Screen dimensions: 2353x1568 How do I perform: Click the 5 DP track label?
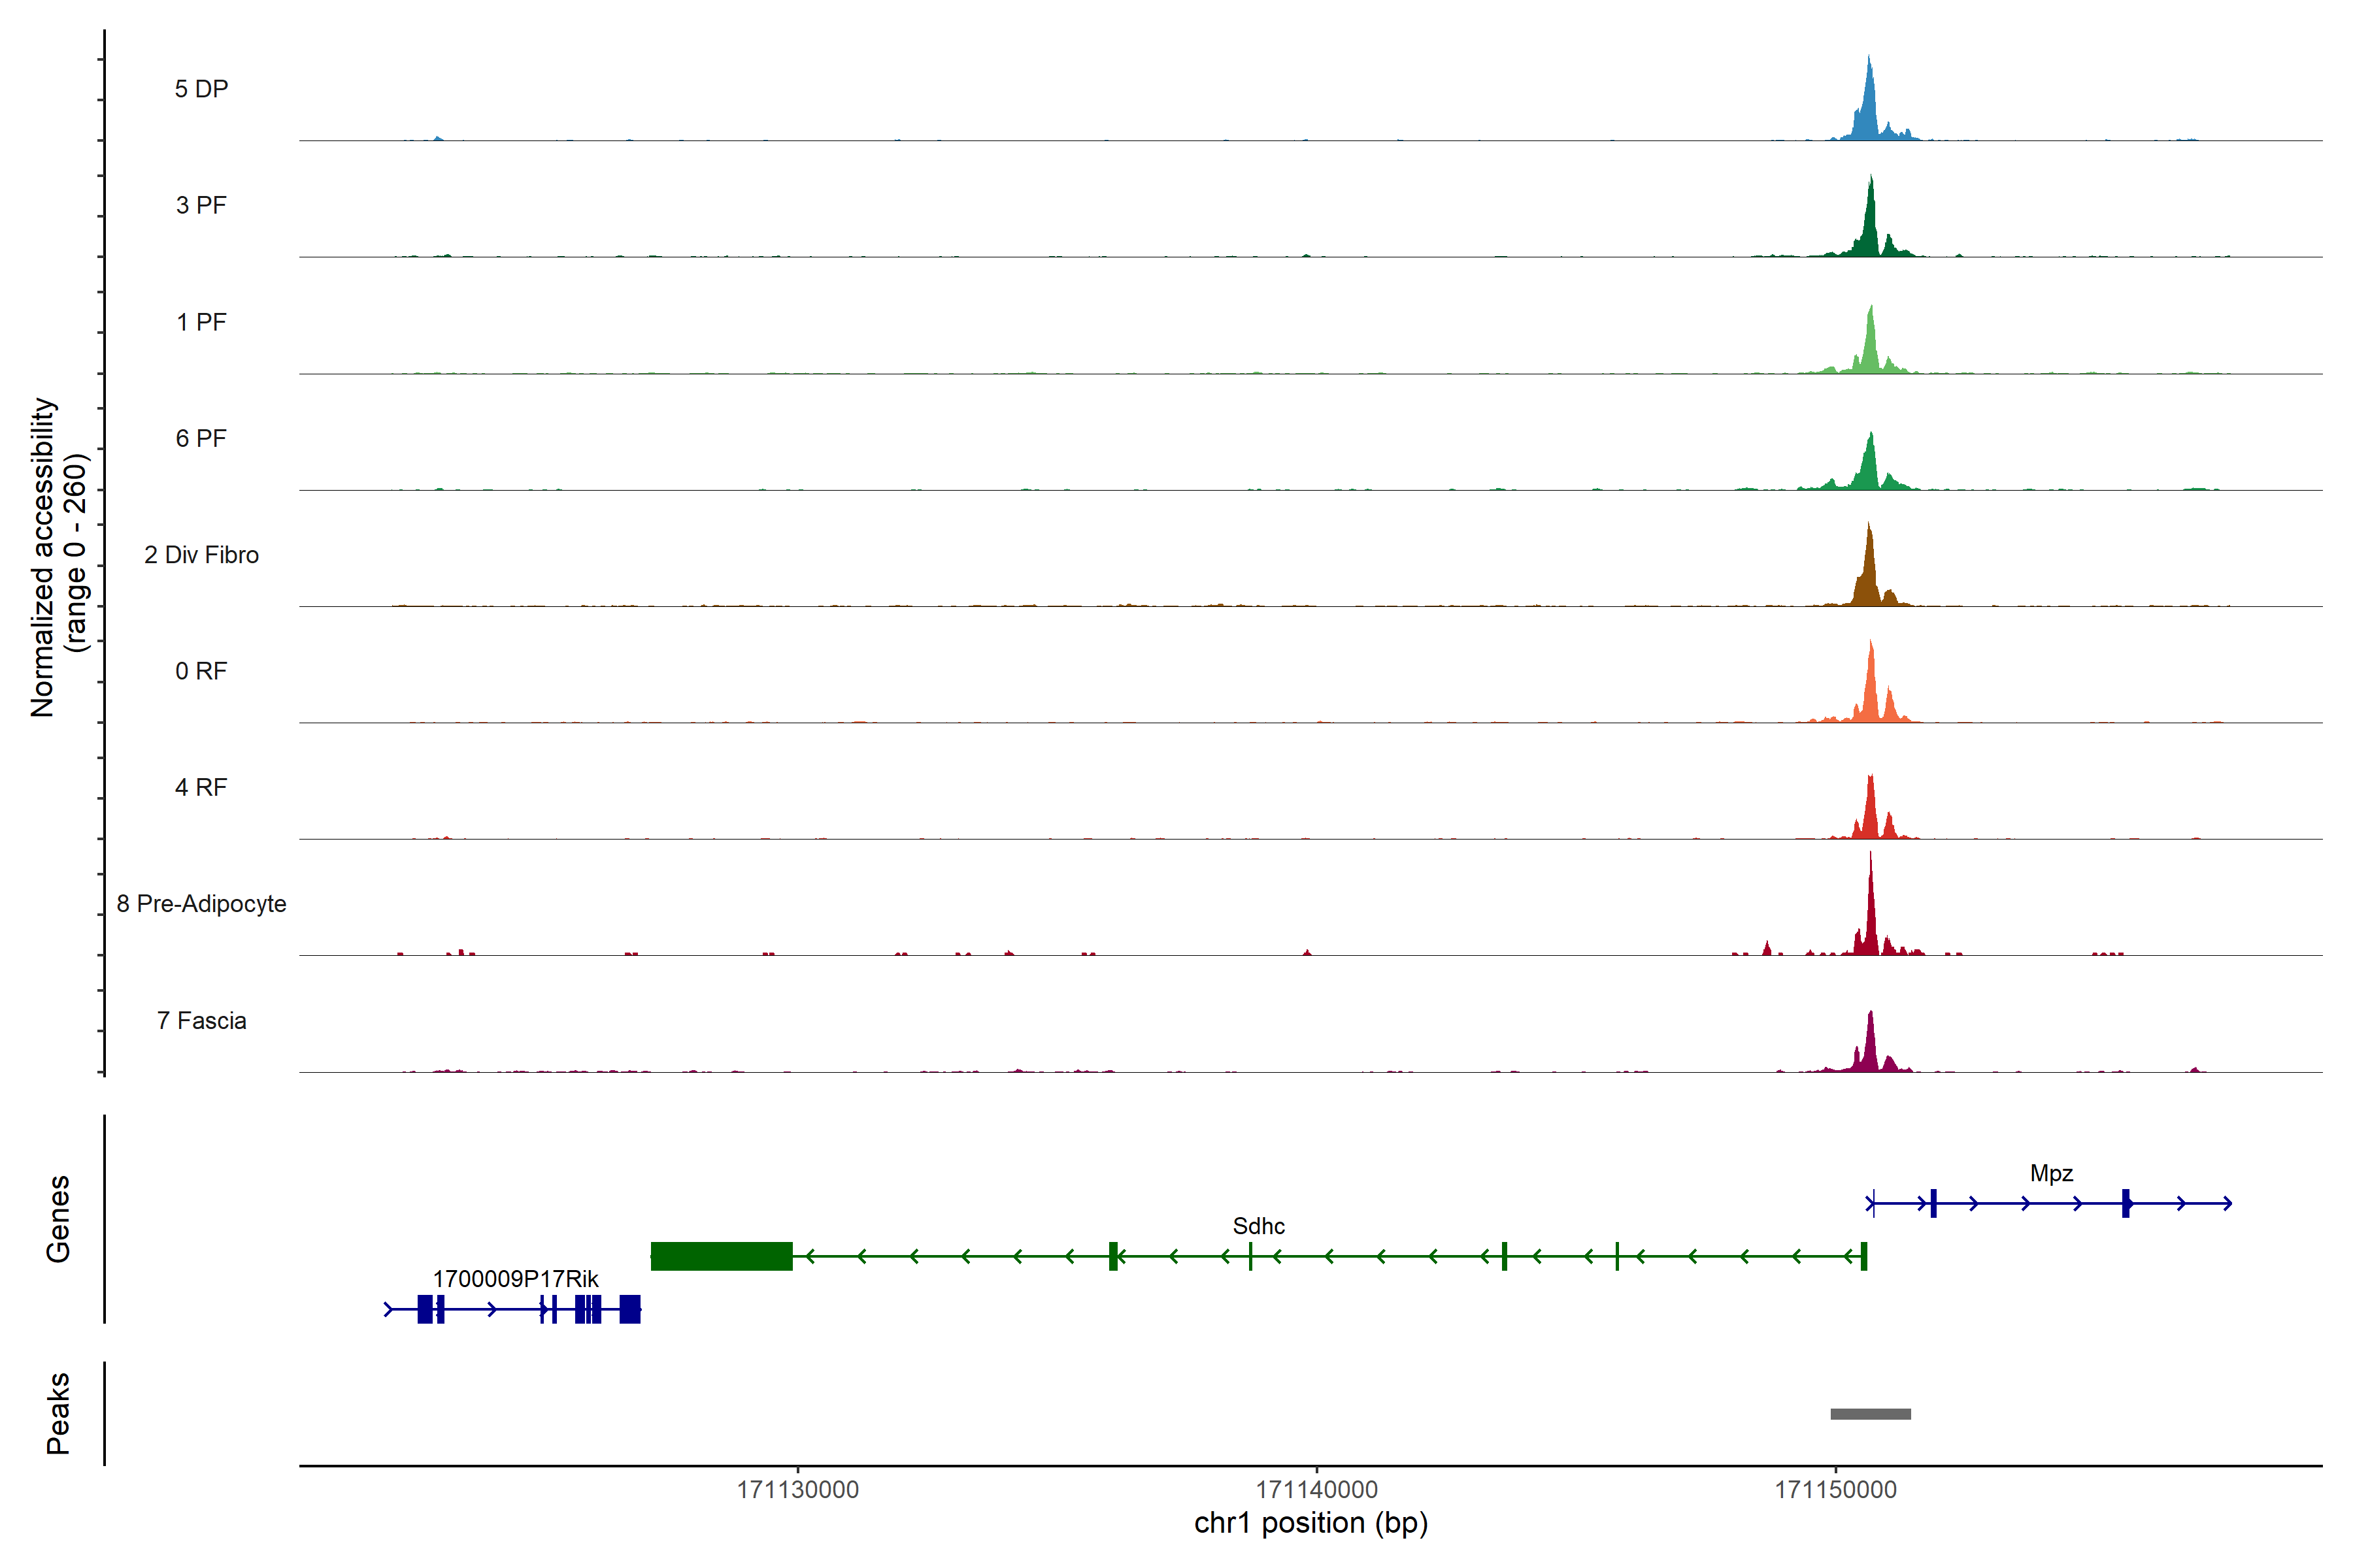tap(201, 89)
